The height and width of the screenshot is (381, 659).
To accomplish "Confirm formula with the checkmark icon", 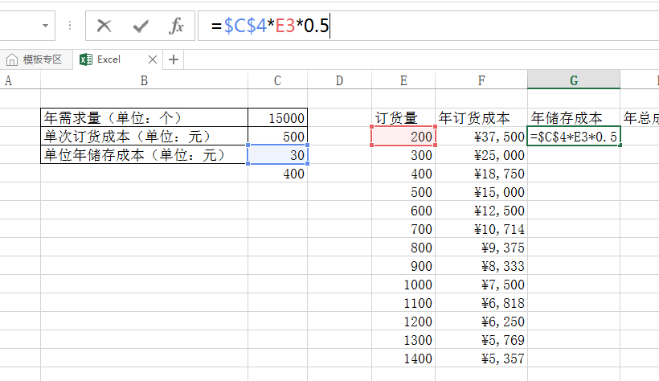I will [x=141, y=26].
